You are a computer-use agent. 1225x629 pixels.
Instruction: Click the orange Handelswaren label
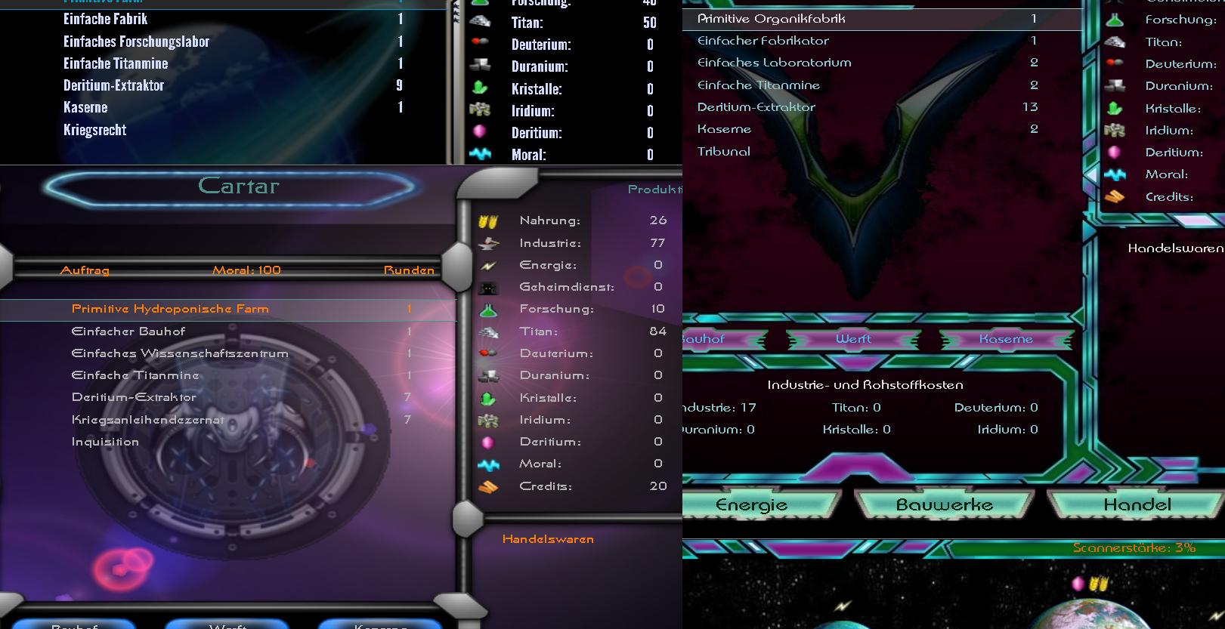548,539
